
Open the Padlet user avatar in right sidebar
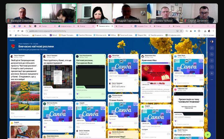[212, 42]
